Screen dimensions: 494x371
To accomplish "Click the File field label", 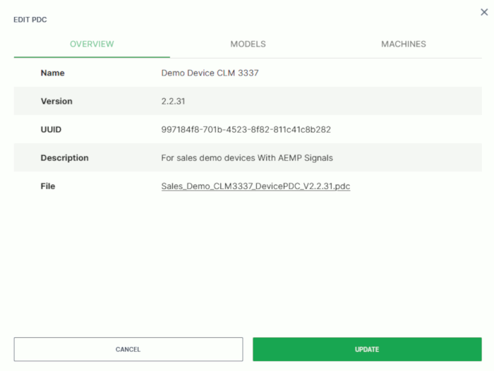I will tap(47, 186).
